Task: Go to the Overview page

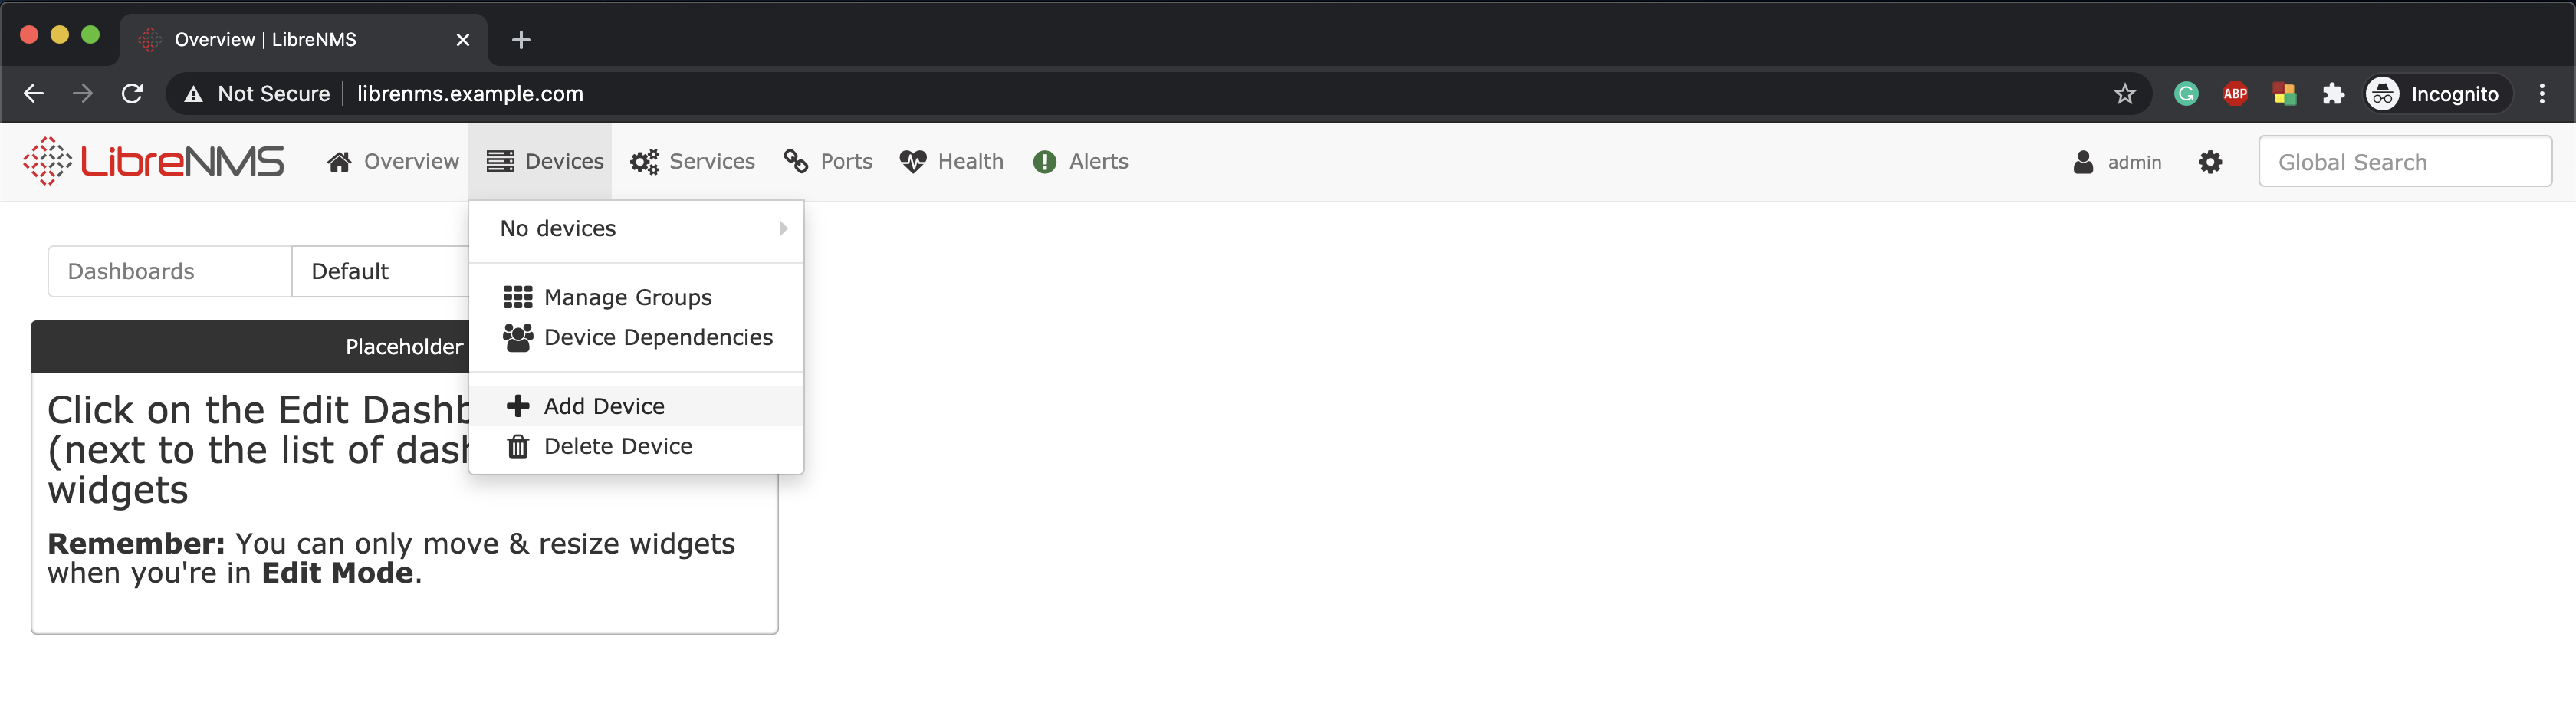Action: click(393, 162)
